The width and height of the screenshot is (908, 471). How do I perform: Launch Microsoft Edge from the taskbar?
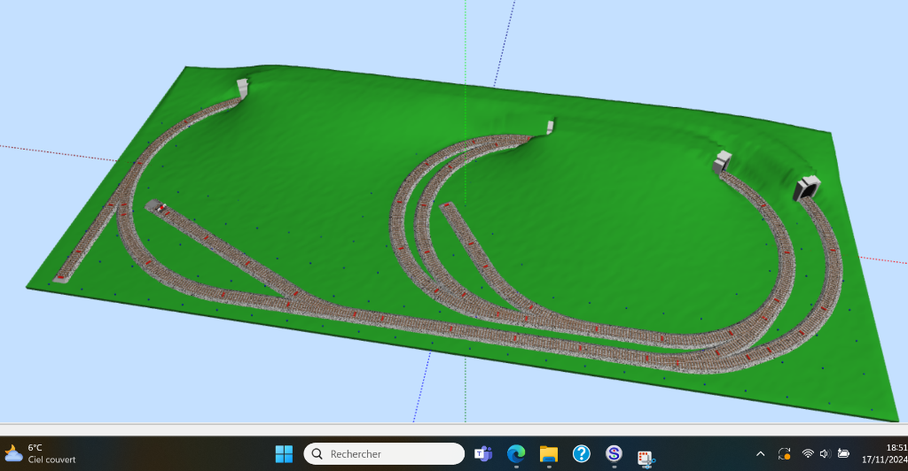point(516,453)
